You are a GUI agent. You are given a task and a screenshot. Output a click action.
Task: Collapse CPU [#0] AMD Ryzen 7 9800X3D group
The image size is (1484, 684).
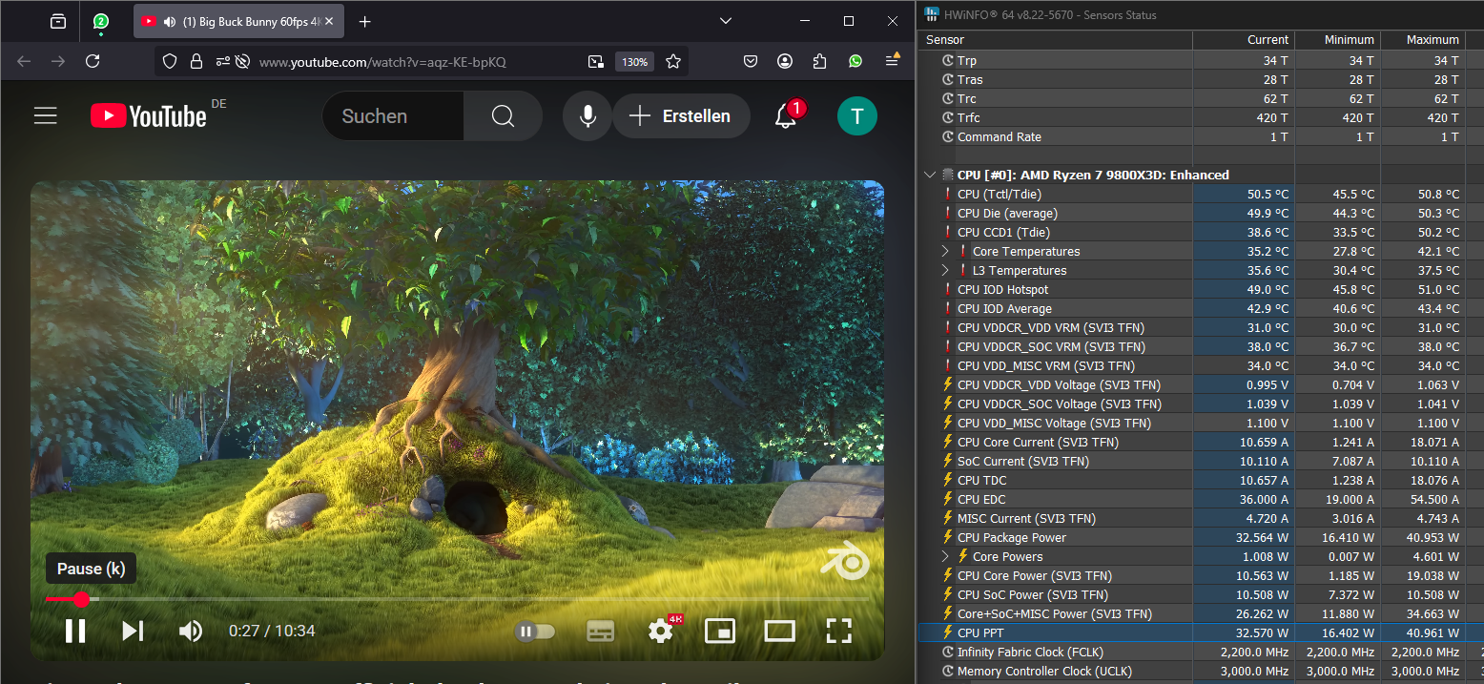930,175
